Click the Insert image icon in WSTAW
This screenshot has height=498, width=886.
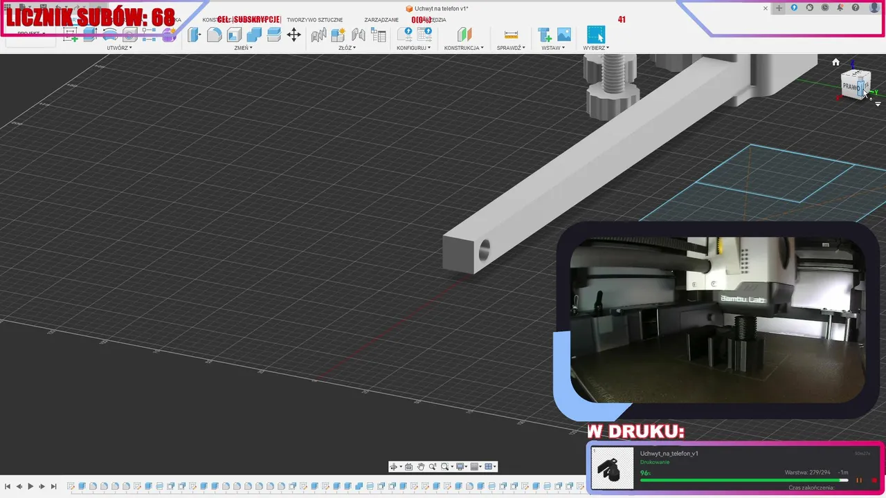click(x=564, y=35)
